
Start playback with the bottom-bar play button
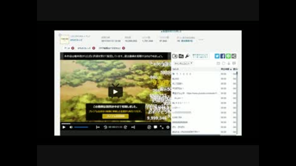pyautogui.click(x=64, y=127)
